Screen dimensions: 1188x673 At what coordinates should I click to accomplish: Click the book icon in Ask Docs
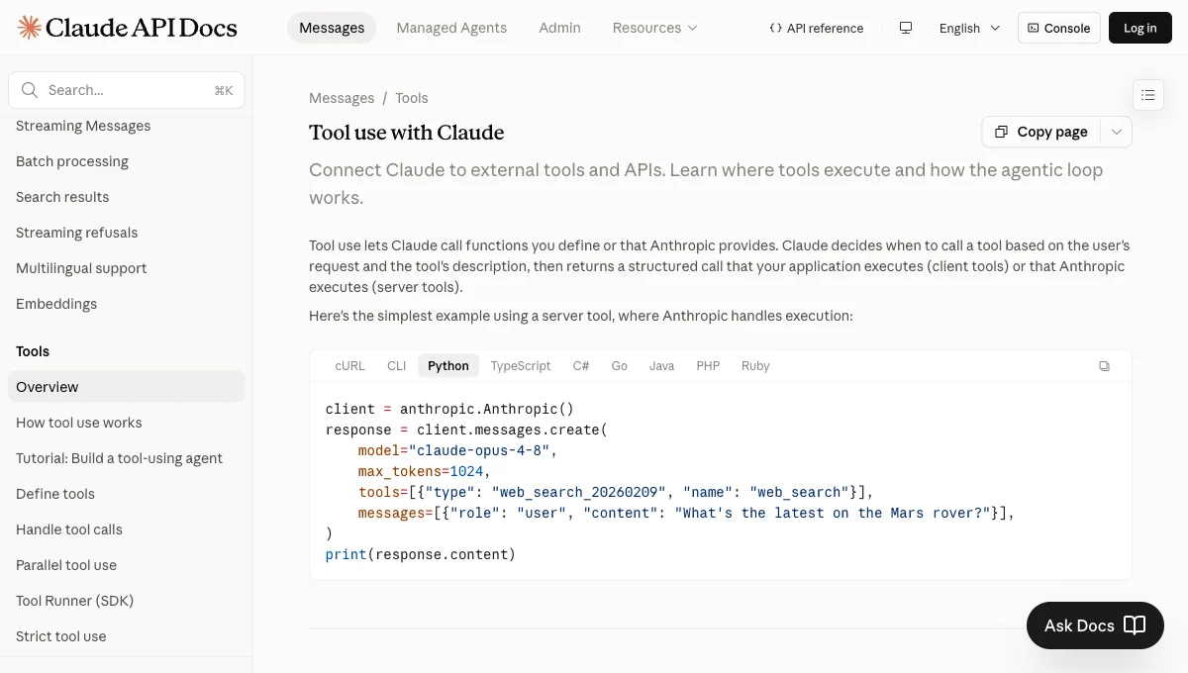(x=1136, y=625)
